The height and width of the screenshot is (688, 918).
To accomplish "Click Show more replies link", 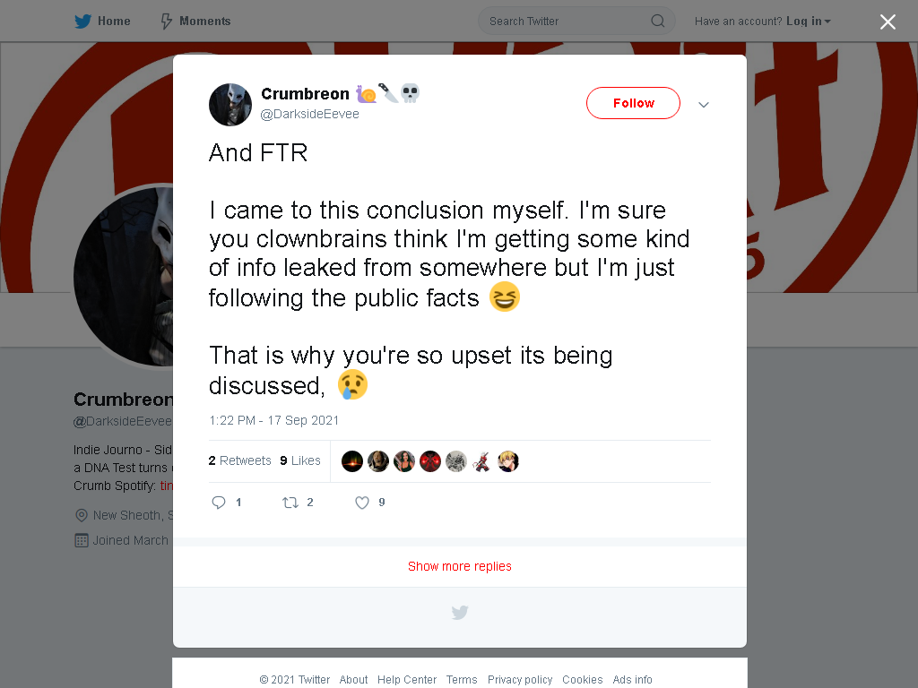I will pyautogui.click(x=460, y=566).
